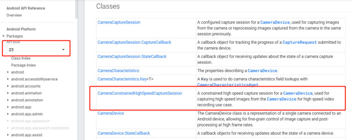Expand the android.app.admin arrow
Viewport: 352px width, 140px height.
point(8,114)
